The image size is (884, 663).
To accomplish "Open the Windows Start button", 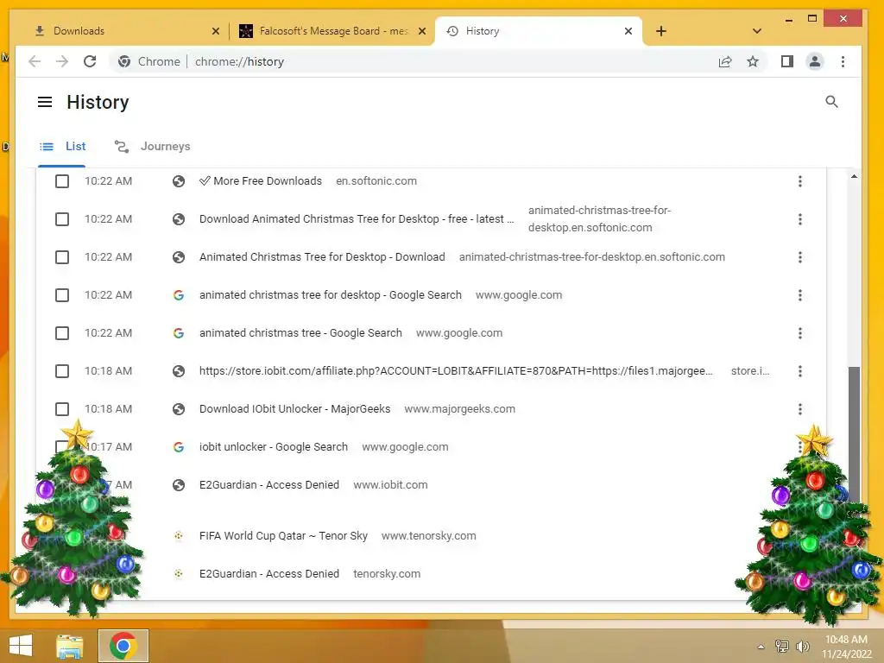I will coord(21,646).
